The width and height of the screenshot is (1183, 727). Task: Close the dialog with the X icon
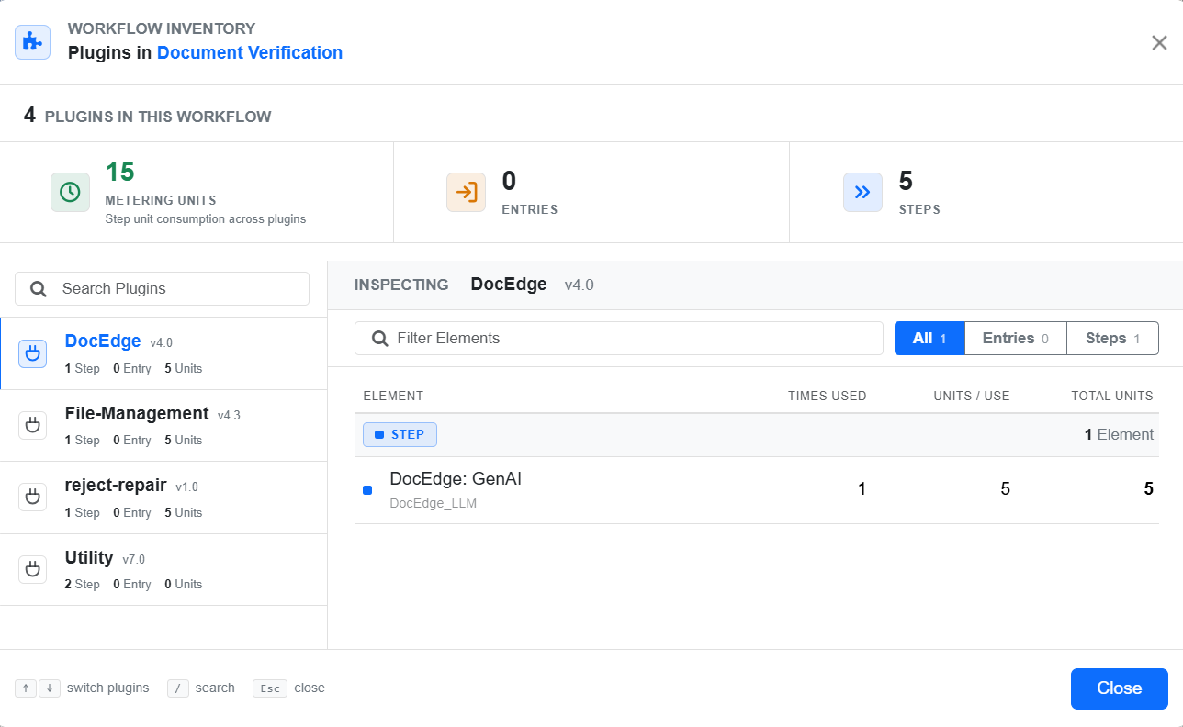[1159, 42]
